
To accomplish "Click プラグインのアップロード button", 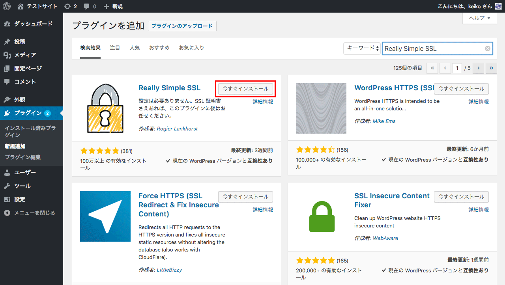I will (182, 26).
